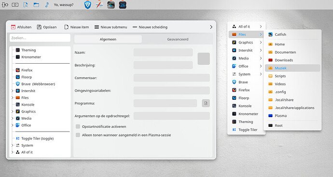Click the Programma input field

(x=165, y=103)
